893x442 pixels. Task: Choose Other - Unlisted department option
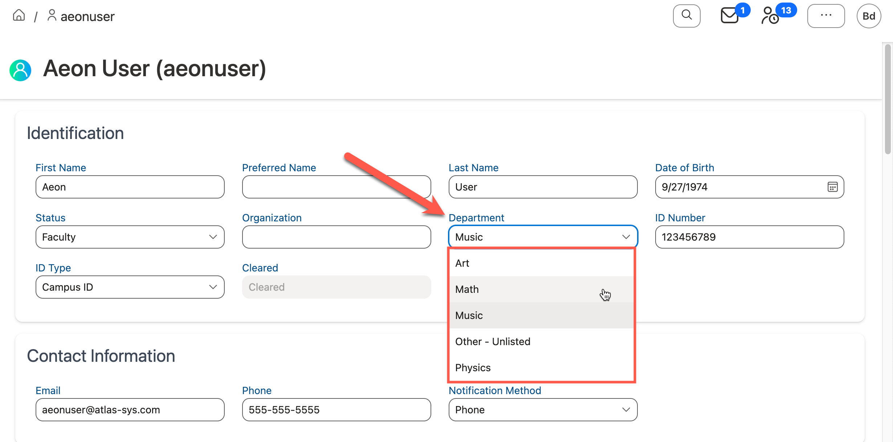493,341
